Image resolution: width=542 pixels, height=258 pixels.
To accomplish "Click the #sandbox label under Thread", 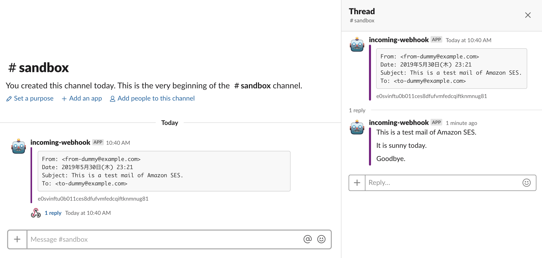I will [362, 21].
